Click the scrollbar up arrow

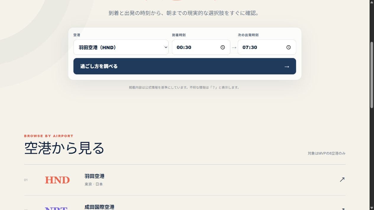point(372,2)
